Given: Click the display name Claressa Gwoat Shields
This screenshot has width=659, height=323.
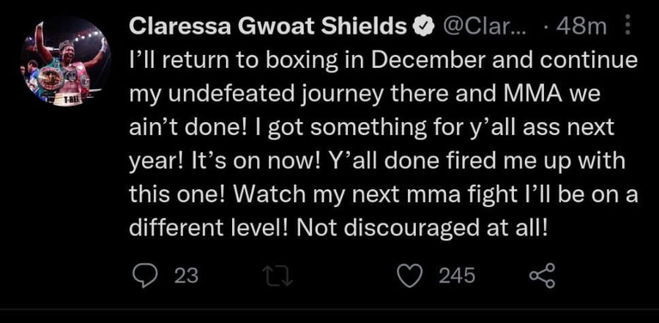Looking at the screenshot, I should coord(267,27).
